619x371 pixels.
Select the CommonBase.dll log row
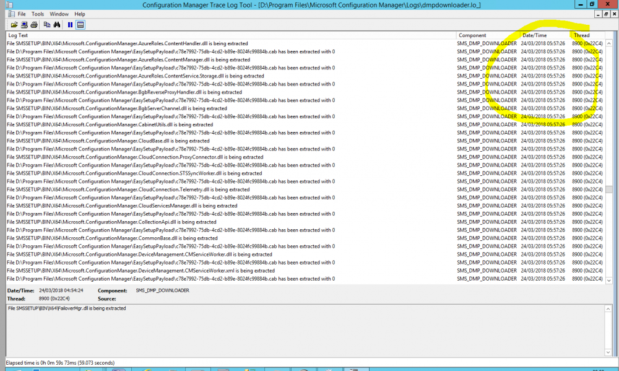(305, 238)
